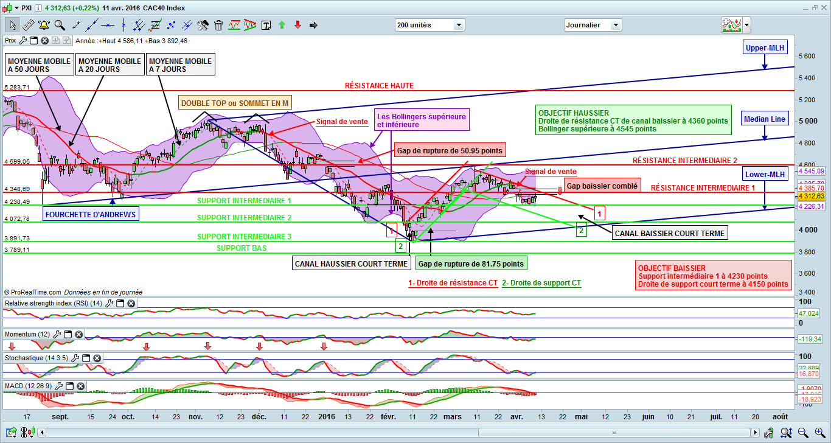Click the add indicator chart icon
Image resolution: width=831 pixels, height=443 pixels.
coord(729,25)
